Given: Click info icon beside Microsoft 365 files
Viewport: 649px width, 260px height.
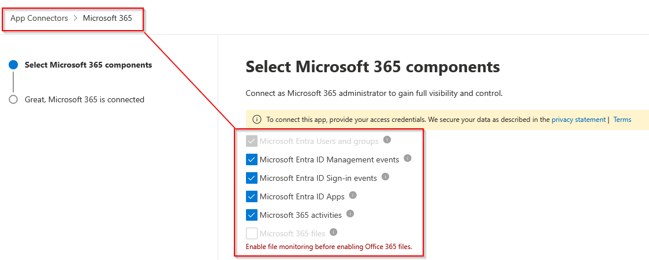Looking at the screenshot, I should point(333,232).
